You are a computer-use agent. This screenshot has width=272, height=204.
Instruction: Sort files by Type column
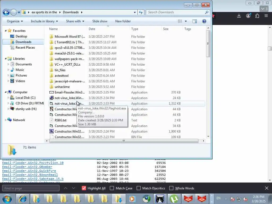pos(146,29)
